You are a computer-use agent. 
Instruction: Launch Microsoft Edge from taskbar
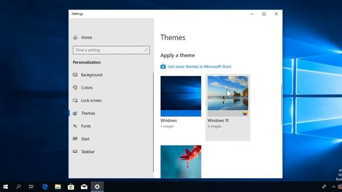[45, 187]
